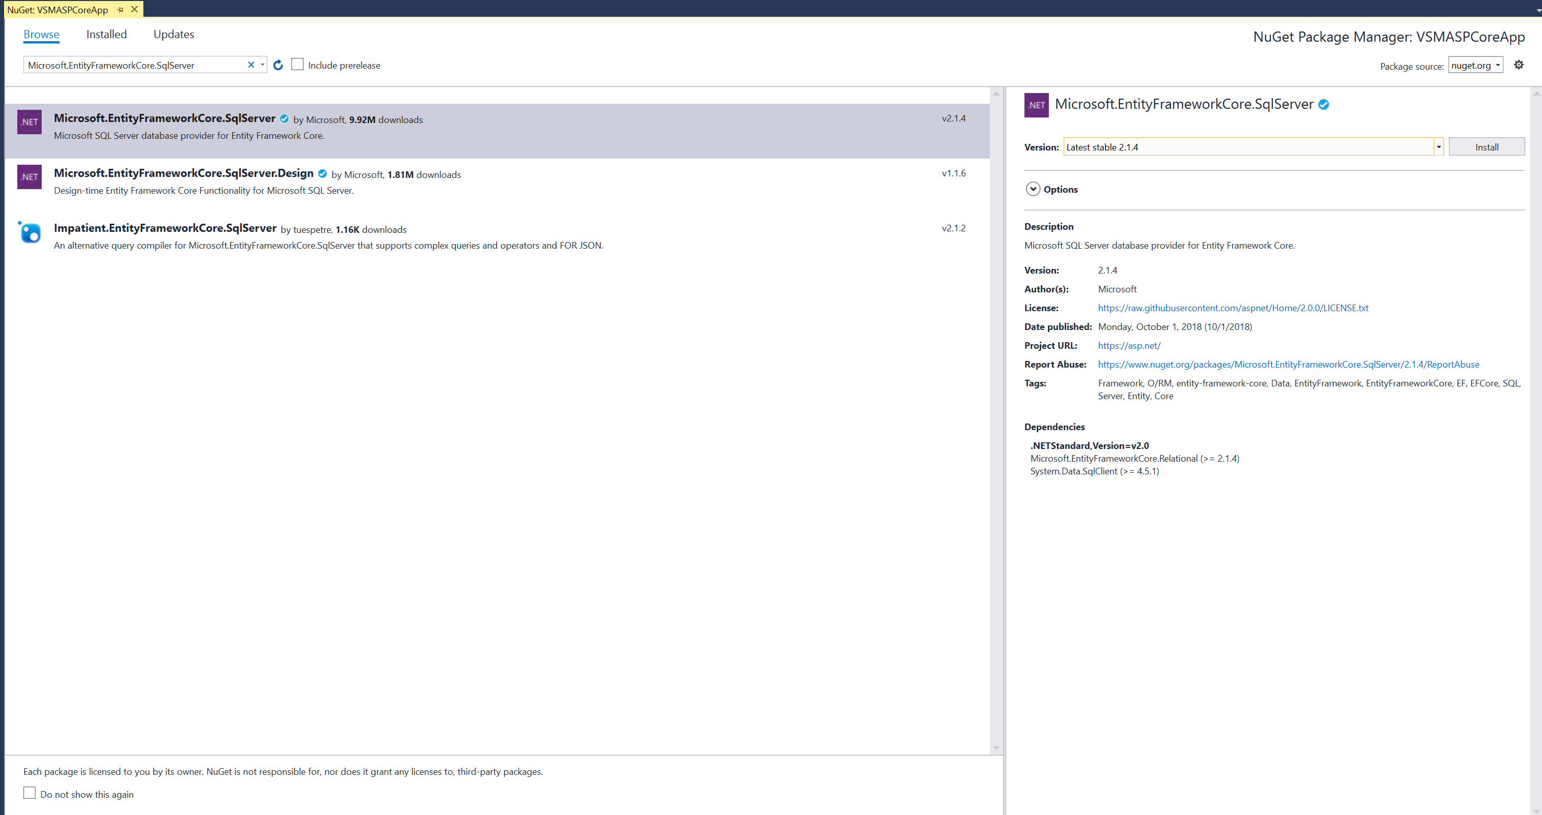Open Package source nuget.org dropdown
Image resolution: width=1542 pixels, height=815 pixels.
(1475, 65)
